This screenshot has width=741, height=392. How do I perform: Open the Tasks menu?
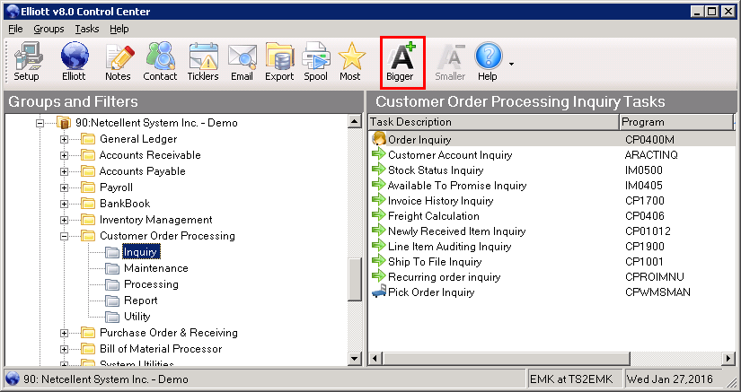coord(87,29)
